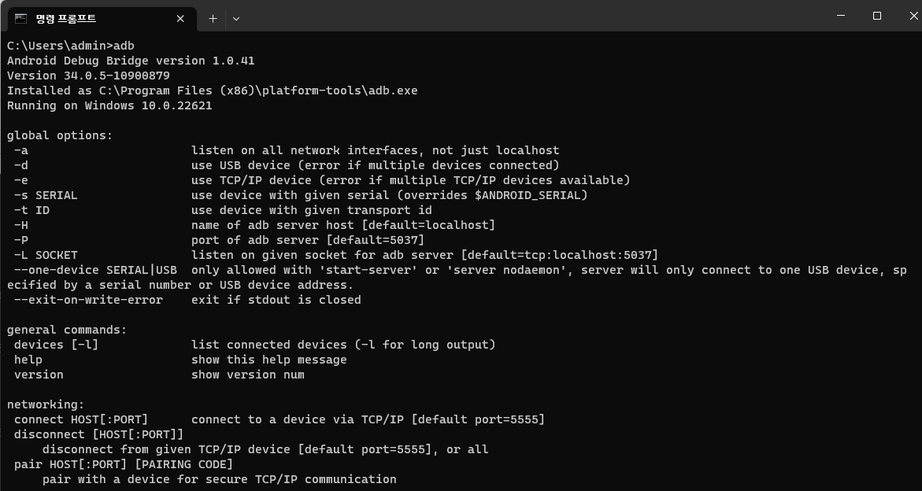Click the 'global options:' heading text
This screenshot has width=922, height=491.
60,135
